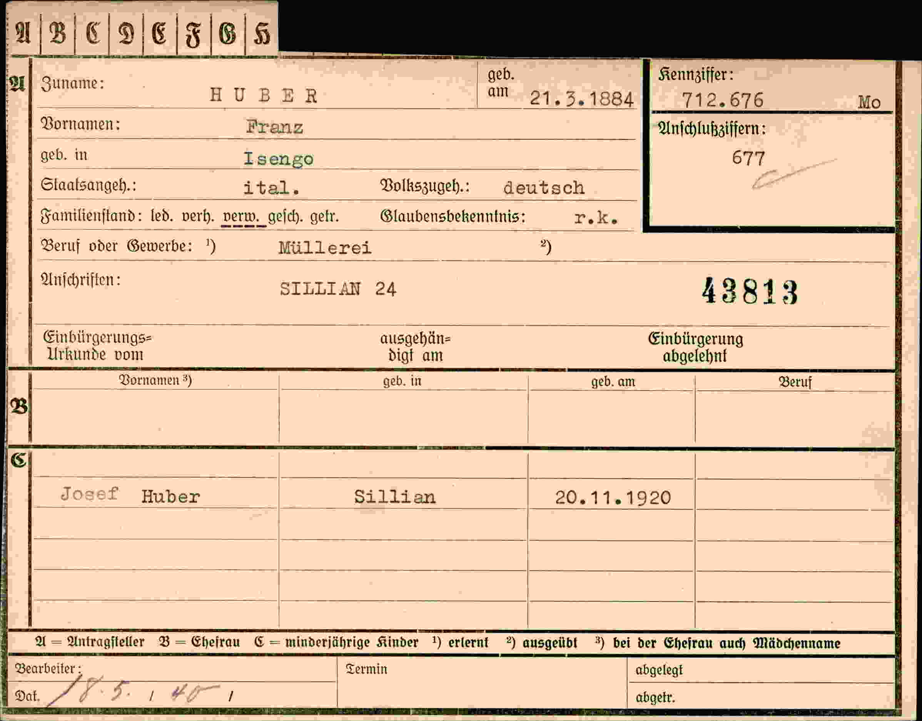
Task: Click child's birth date 20.11.1920
Action: (x=613, y=498)
